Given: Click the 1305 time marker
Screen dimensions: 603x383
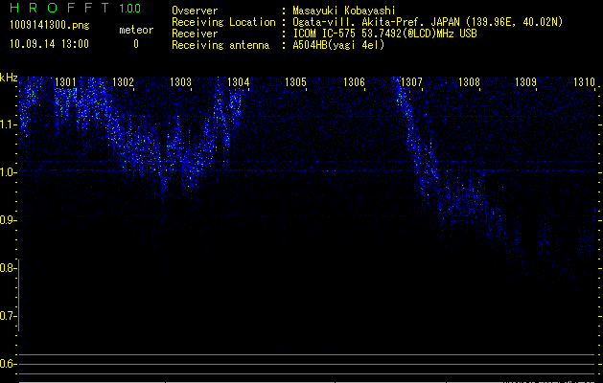Looking at the screenshot, I should point(295,82).
